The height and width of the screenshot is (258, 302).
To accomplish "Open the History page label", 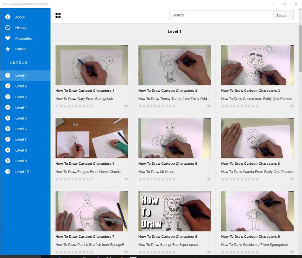I will coord(21,28).
